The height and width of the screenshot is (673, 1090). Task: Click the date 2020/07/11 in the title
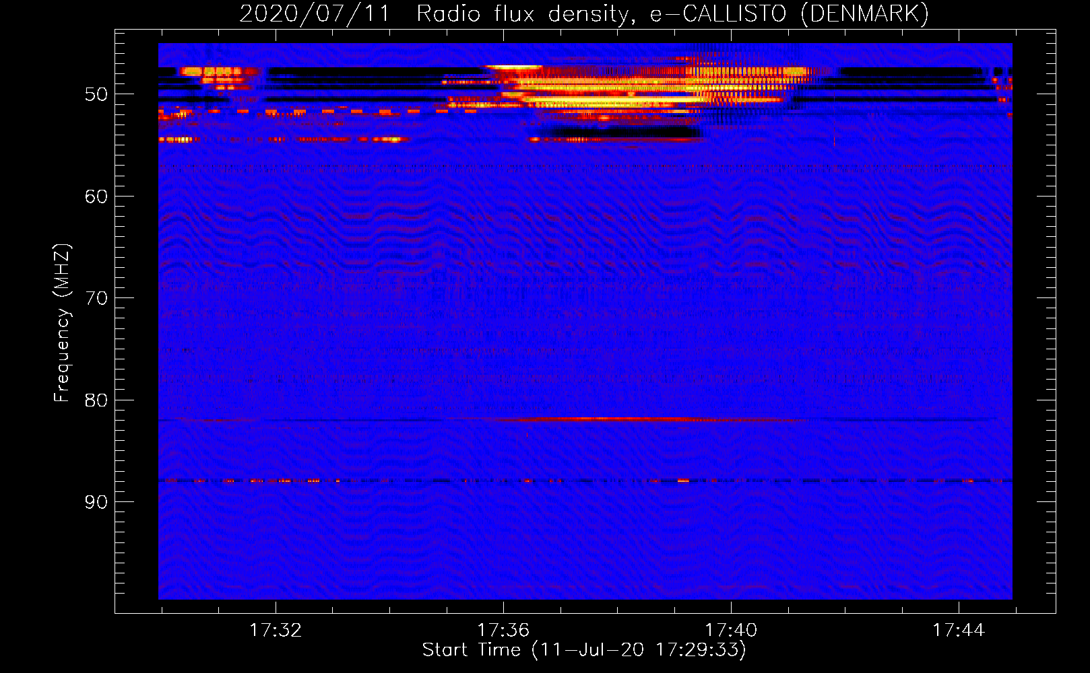pyautogui.click(x=315, y=14)
